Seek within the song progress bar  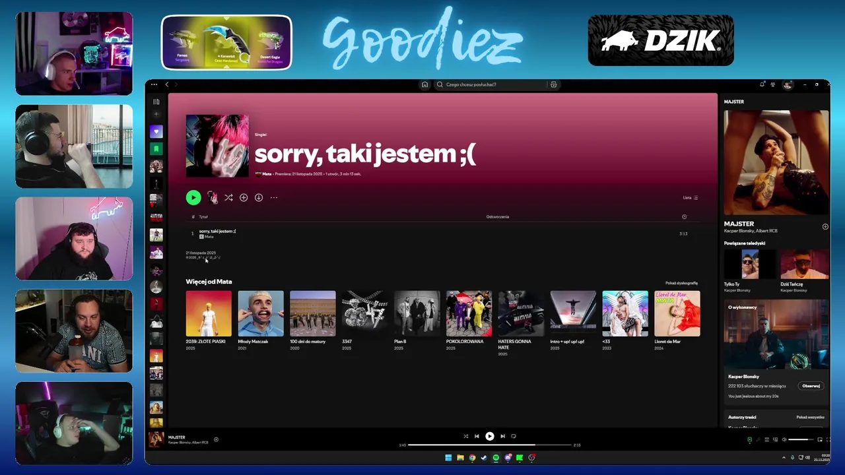click(489, 445)
